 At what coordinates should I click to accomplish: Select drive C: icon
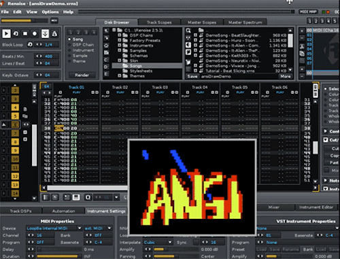[x=106, y=60]
